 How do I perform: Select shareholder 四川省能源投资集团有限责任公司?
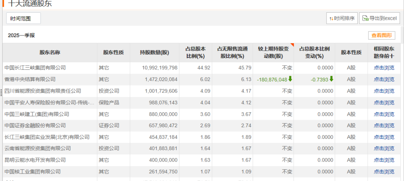pos(43,91)
